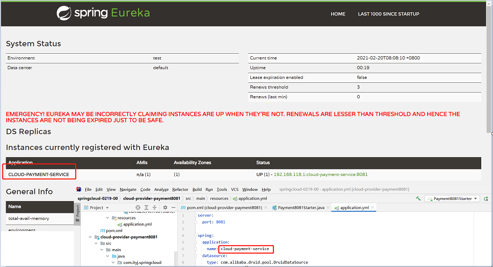Click cloud-payment-service name value in editor
Viewport: 493px width, 267px height.
245,249
